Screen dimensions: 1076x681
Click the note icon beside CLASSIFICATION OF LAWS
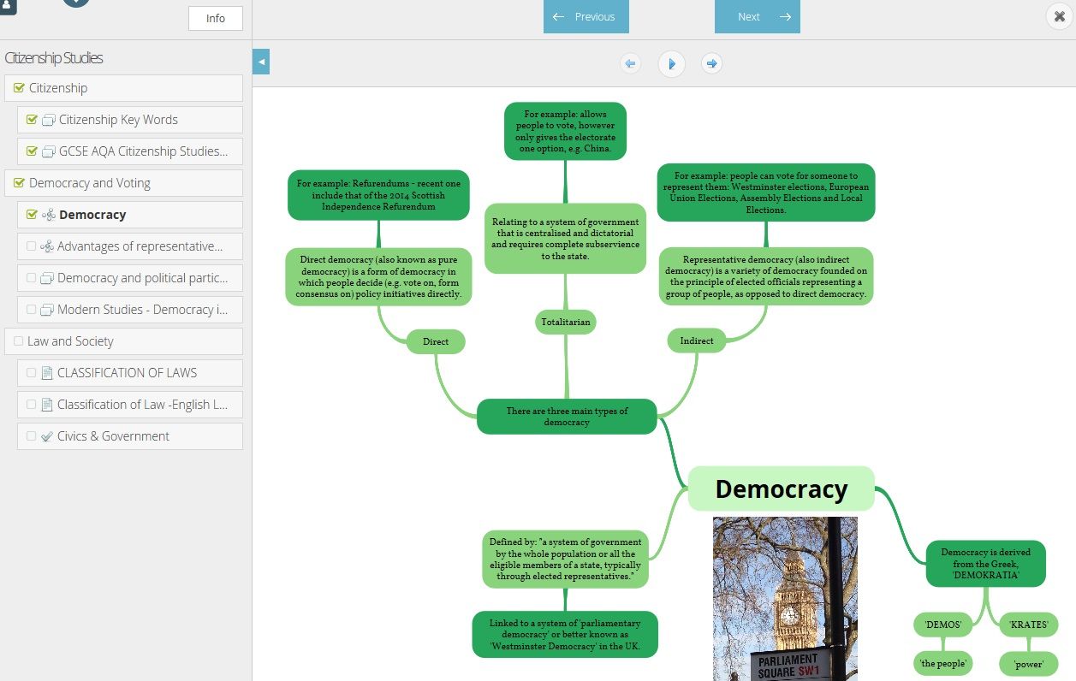tap(47, 373)
